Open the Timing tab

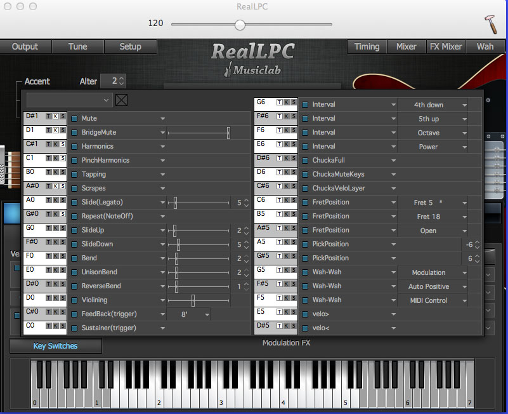(x=367, y=47)
